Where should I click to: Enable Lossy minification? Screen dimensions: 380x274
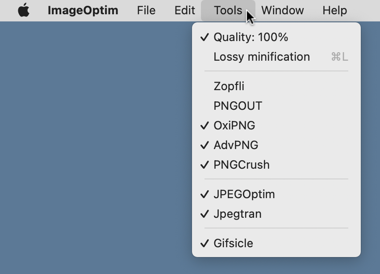coord(261,57)
